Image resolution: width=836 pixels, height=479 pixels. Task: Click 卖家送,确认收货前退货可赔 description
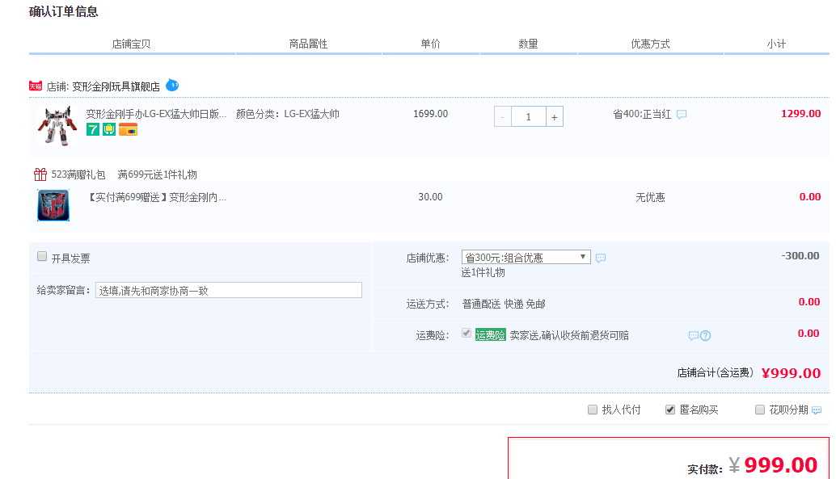(569, 335)
